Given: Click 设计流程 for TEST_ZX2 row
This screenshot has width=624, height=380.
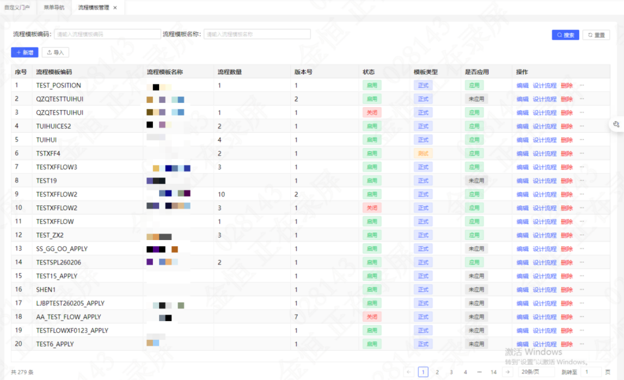Looking at the screenshot, I should (x=545, y=235).
